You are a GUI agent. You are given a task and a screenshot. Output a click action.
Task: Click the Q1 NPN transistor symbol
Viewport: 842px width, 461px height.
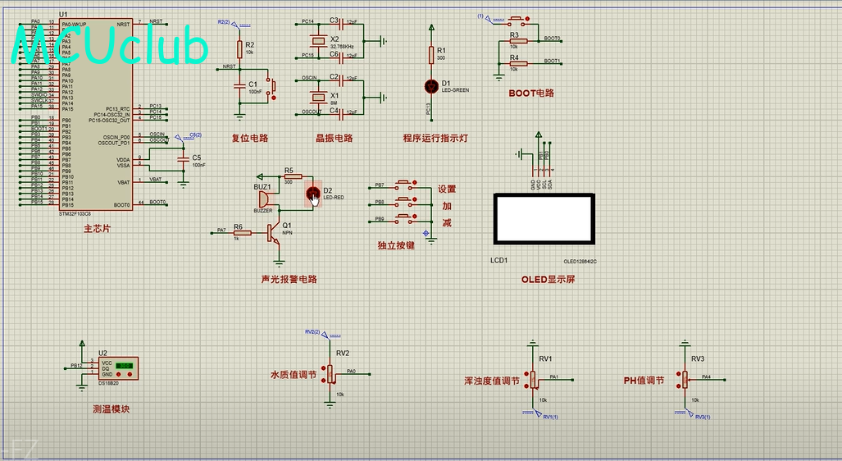tap(273, 234)
